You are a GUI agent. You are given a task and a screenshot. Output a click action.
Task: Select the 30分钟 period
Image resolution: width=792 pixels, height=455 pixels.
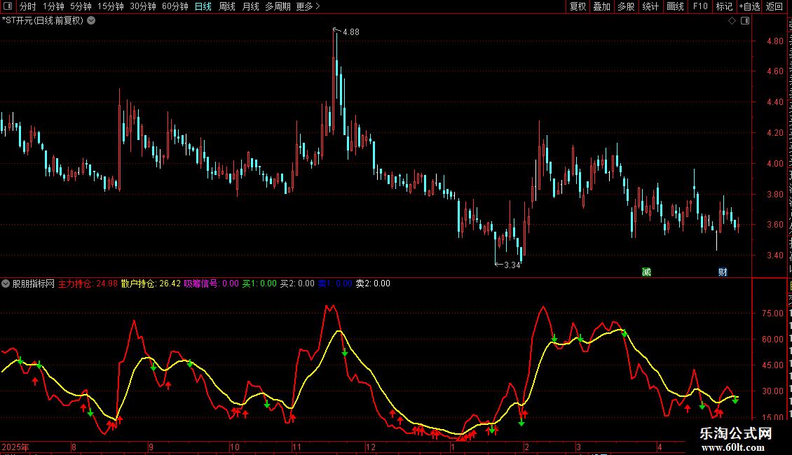[x=143, y=6]
